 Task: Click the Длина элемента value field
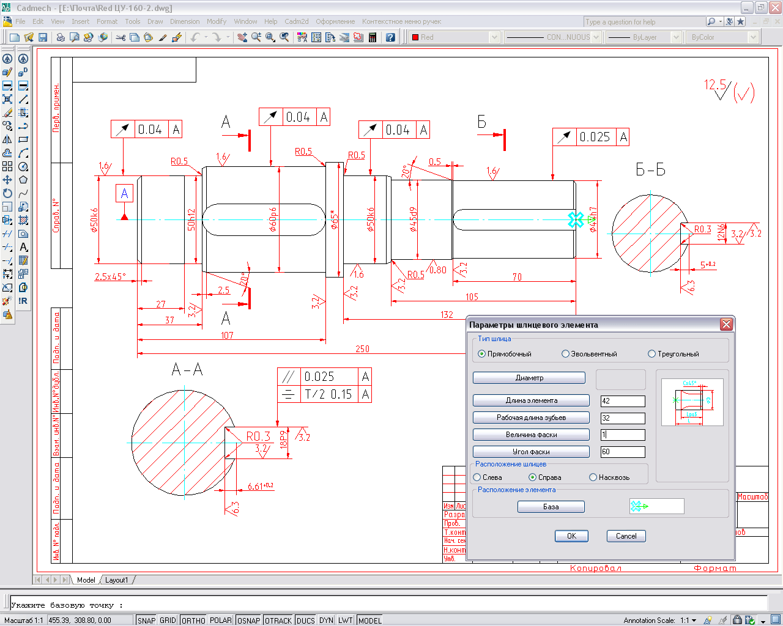pyautogui.click(x=623, y=401)
